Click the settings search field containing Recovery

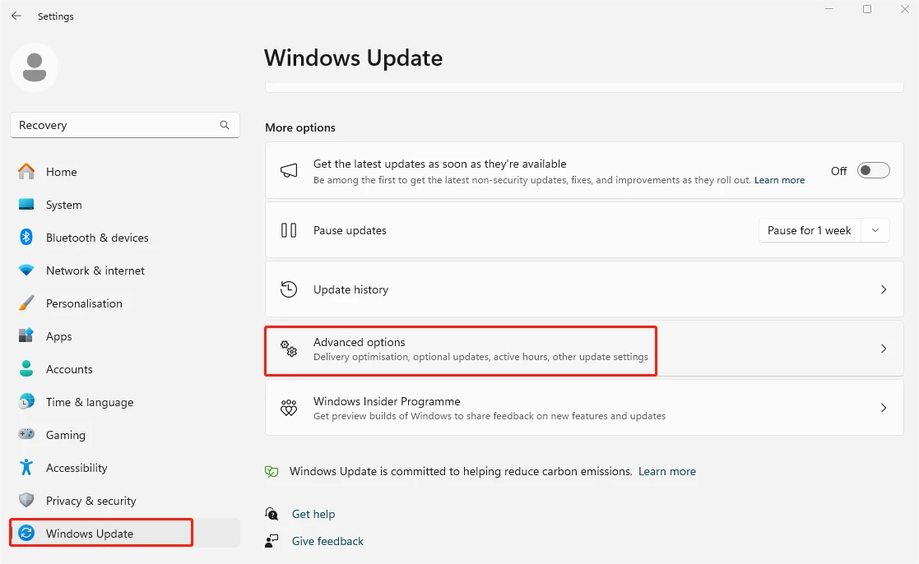[125, 125]
